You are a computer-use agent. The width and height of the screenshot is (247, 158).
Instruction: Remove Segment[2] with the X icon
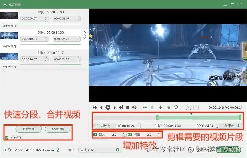pyautogui.click(x=85, y=32)
